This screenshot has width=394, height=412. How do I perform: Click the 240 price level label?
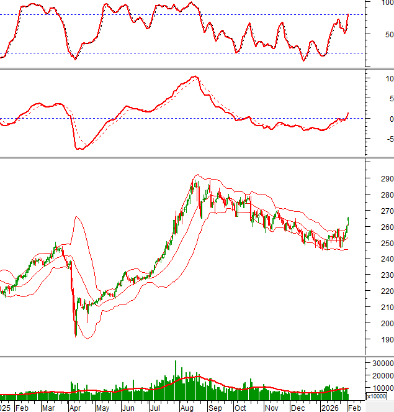click(x=380, y=259)
